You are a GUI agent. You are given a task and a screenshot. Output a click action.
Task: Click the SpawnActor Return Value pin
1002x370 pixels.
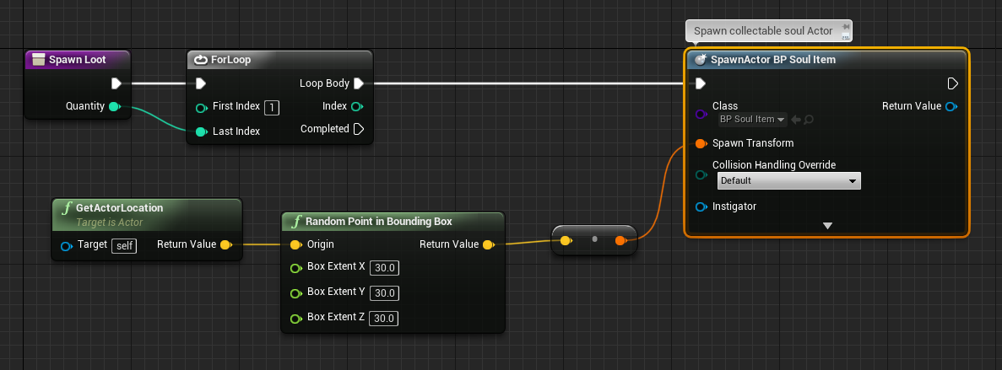pyautogui.click(x=951, y=106)
